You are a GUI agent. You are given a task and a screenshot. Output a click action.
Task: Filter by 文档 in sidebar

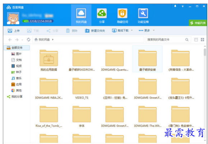[x=17, y=60]
